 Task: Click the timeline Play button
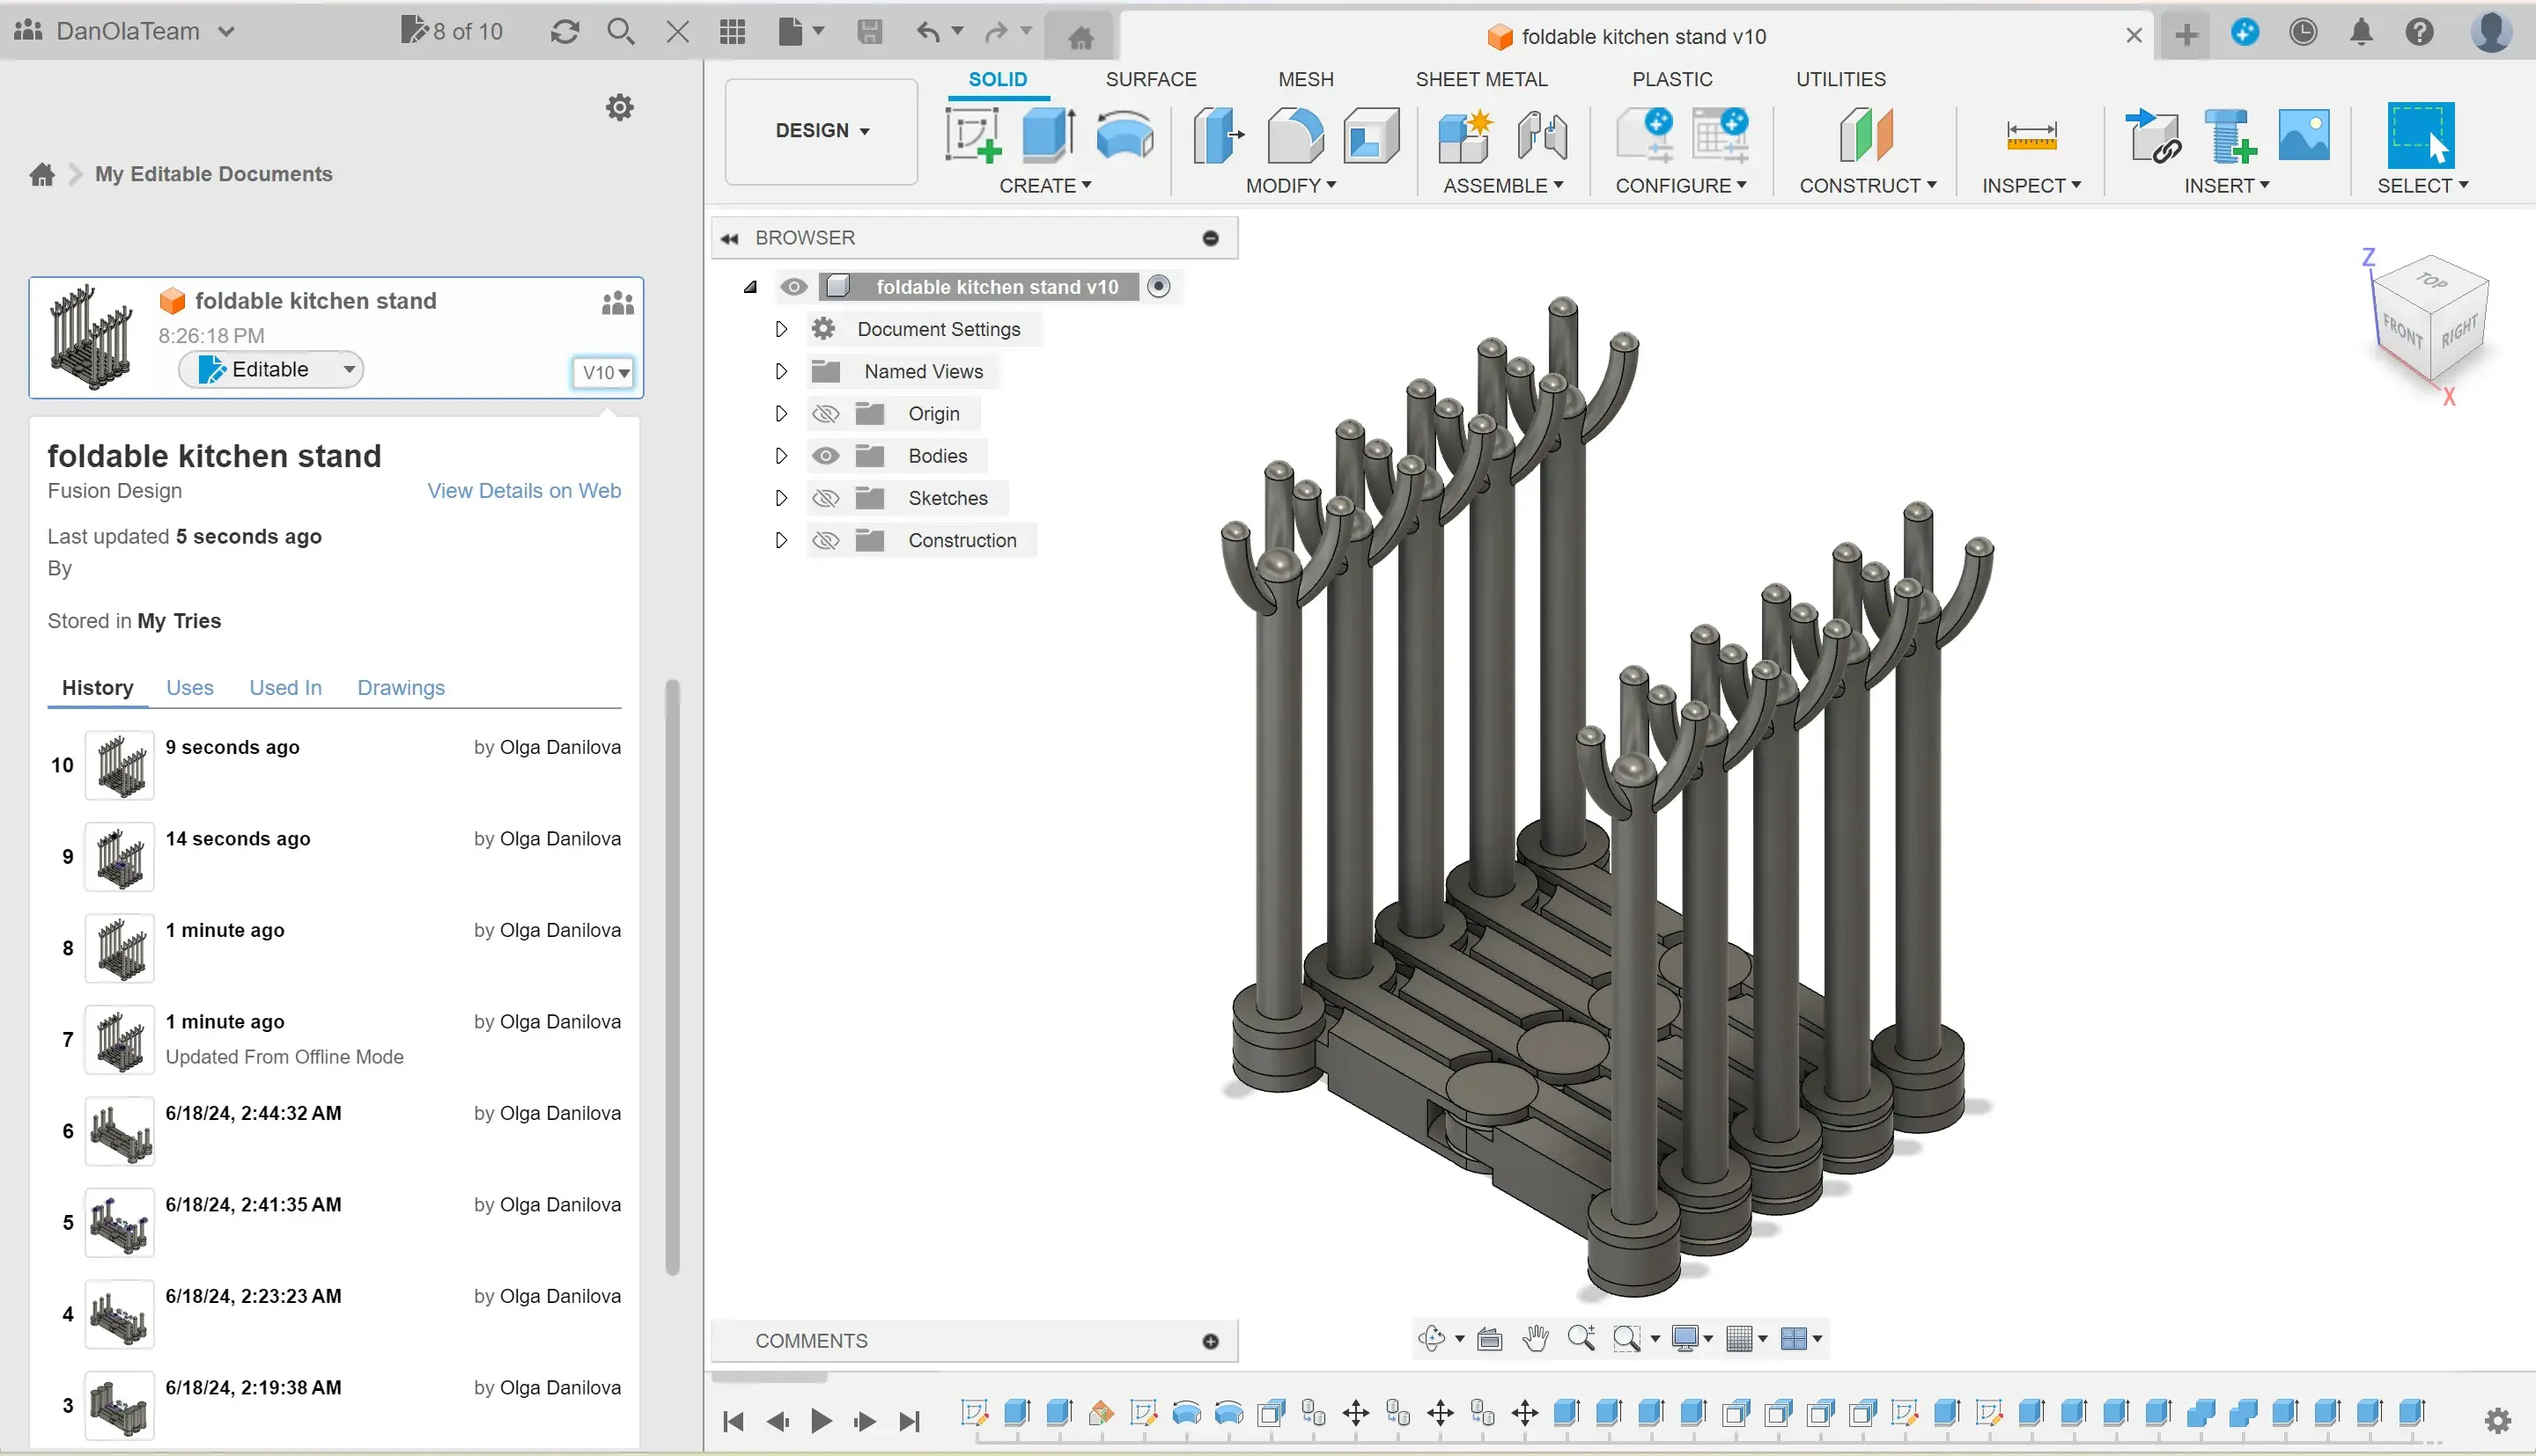tap(821, 1421)
